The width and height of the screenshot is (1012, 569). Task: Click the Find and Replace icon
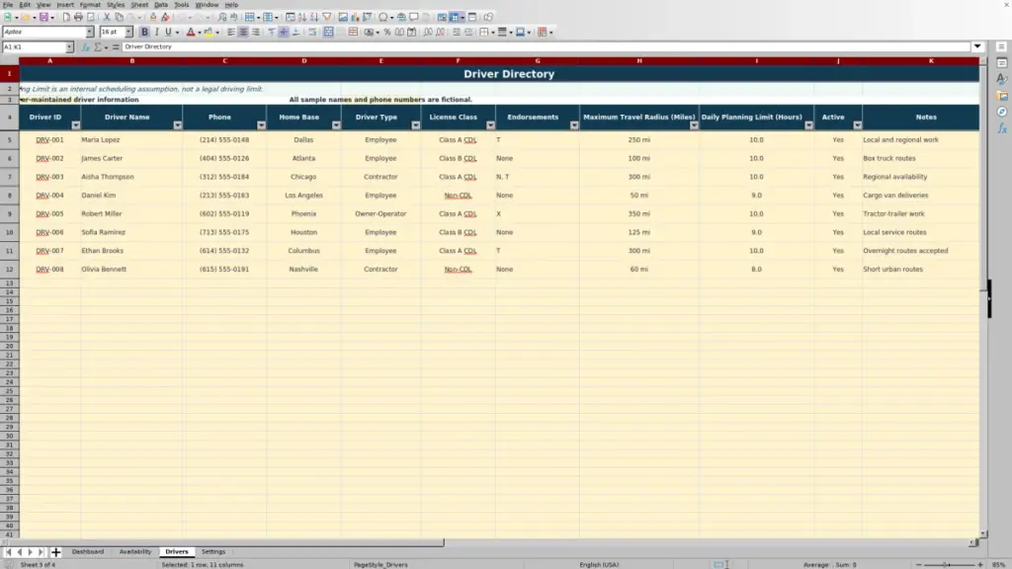(x=222, y=18)
